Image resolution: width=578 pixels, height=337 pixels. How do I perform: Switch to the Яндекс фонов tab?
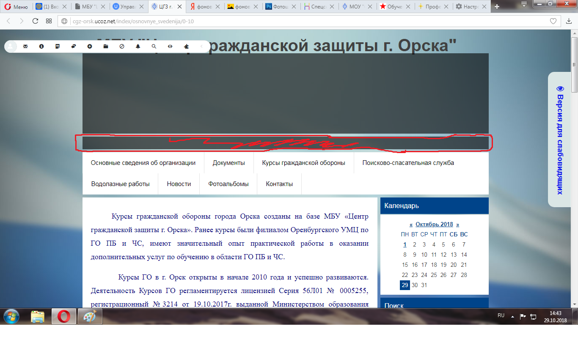(x=204, y=7)
